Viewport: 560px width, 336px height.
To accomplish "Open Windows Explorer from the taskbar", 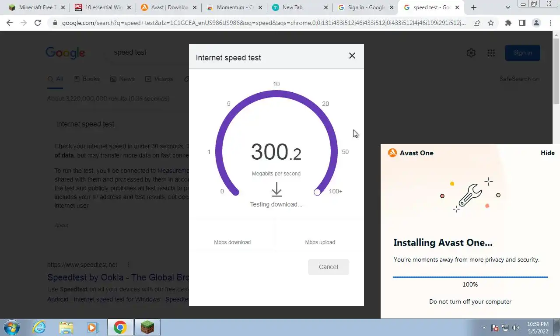I will (66, 327).
